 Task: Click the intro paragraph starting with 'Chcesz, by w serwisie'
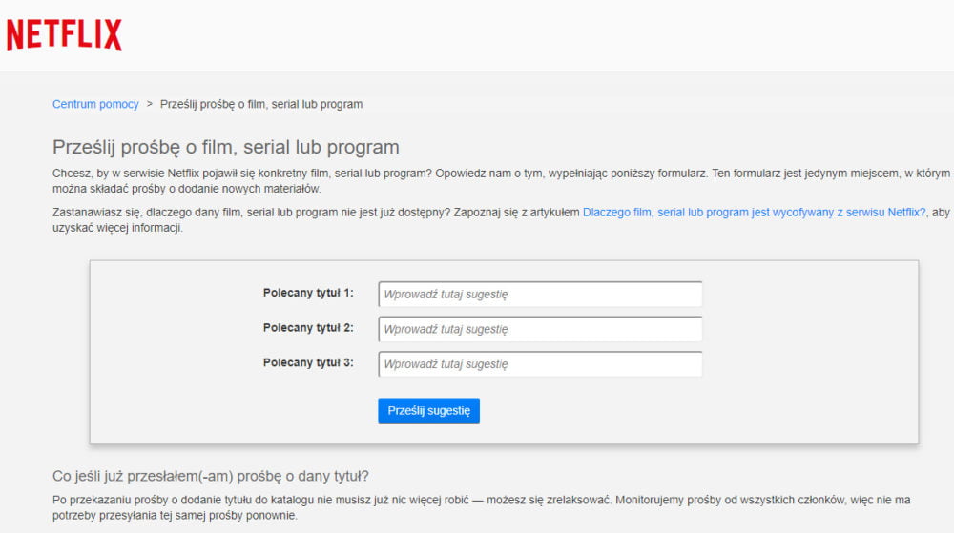[382, 174]
